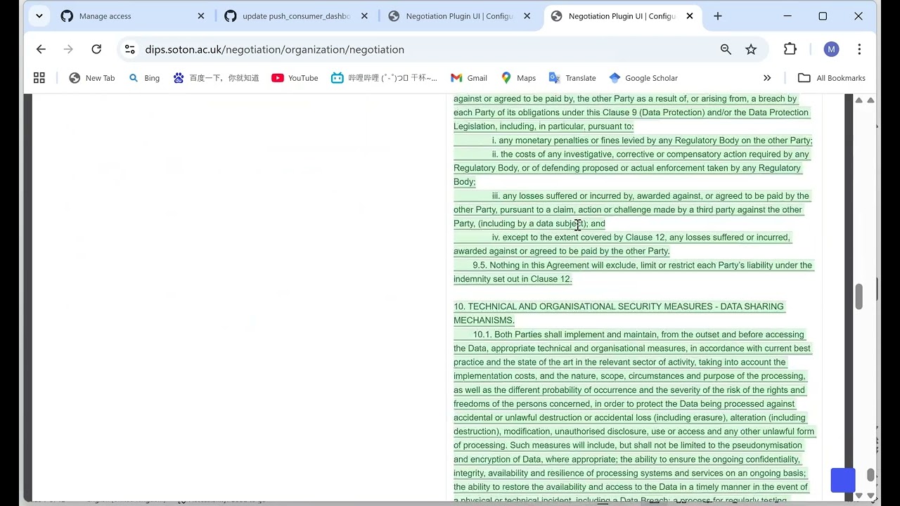Open the profile avatar M
900x506 pixels.
(x=831, y=49)
